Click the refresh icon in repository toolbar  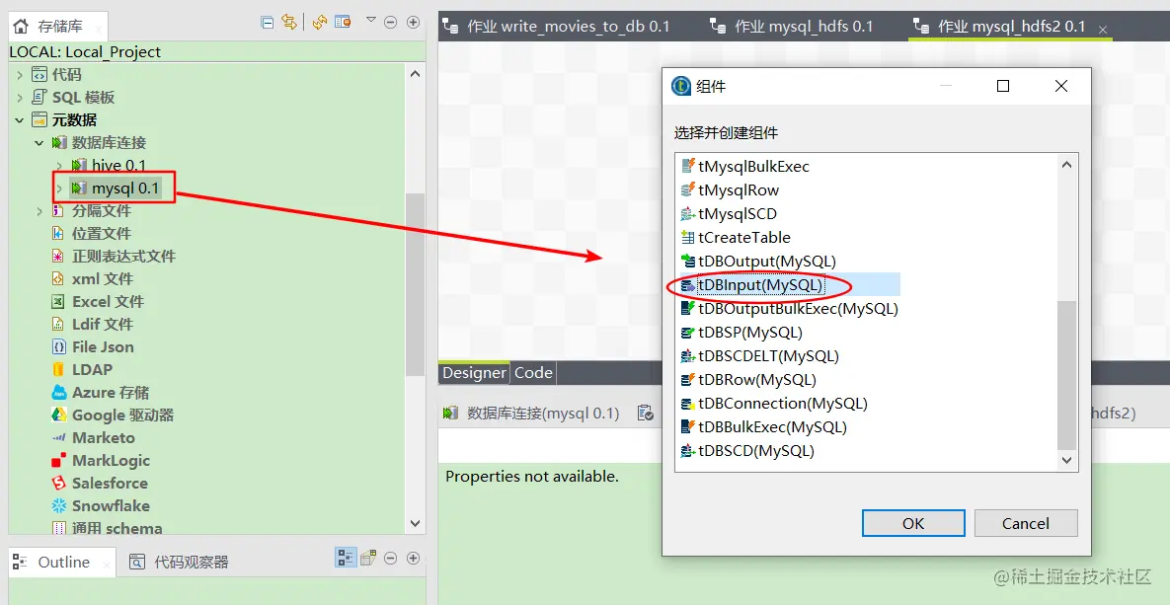pos(320,23)
